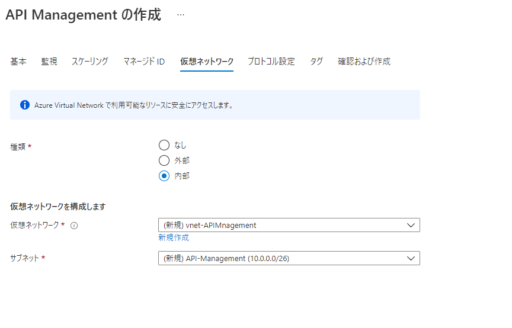Switch to the 監視 tab
This screenshot has height=328, width=512.
tap(49, 62)
